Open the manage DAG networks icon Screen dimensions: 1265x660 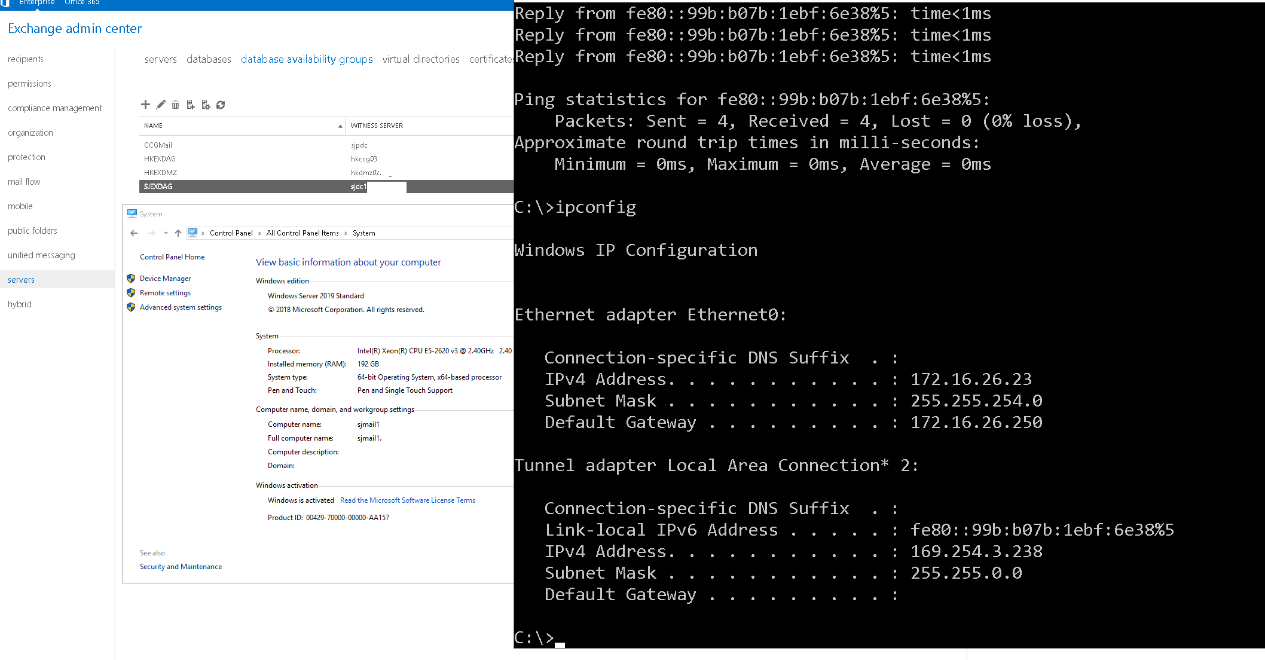[x=206, y=105]
